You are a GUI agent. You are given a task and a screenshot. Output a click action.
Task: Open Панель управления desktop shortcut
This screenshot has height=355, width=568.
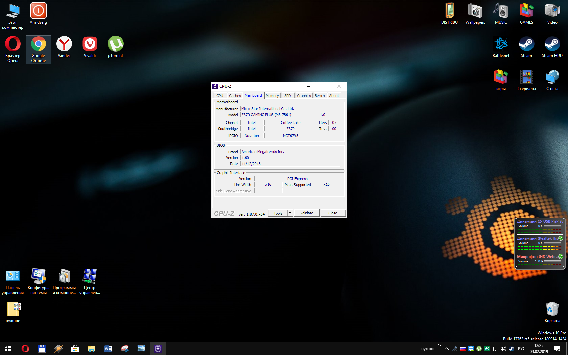coord(13,282)
